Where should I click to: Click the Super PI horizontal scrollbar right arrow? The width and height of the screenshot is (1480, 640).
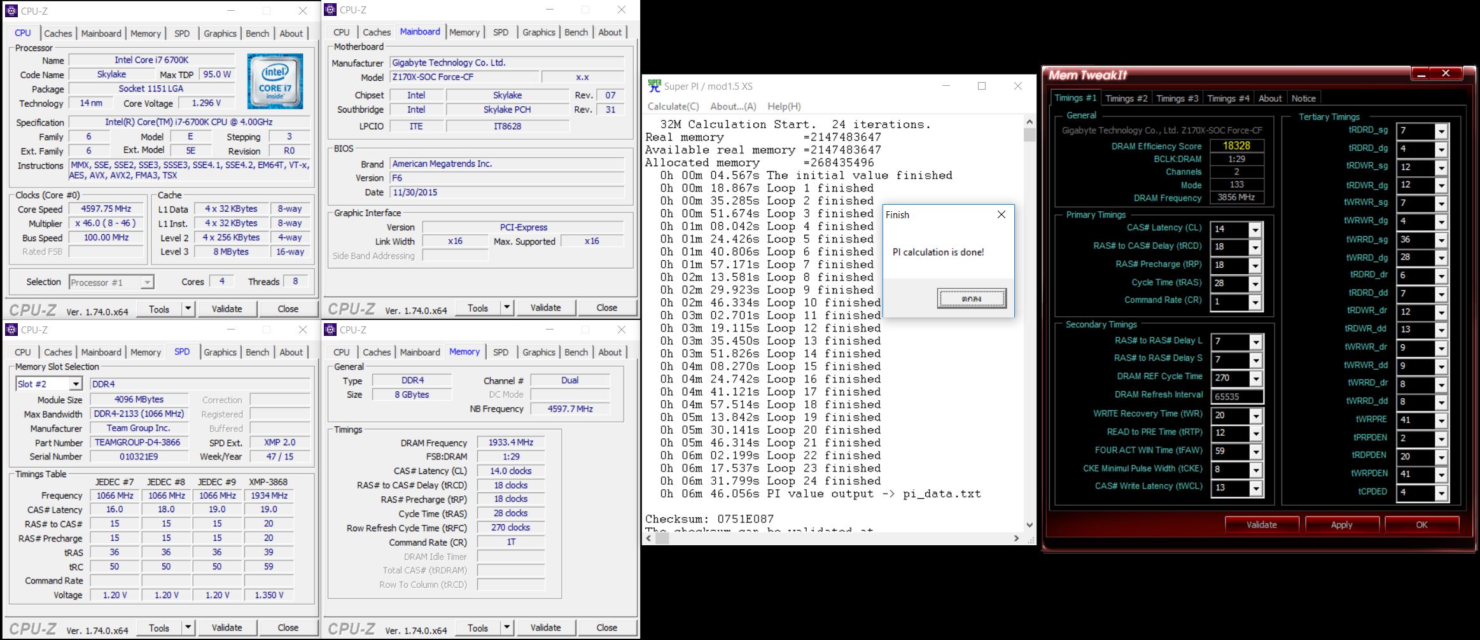(x=1016, y=538)
